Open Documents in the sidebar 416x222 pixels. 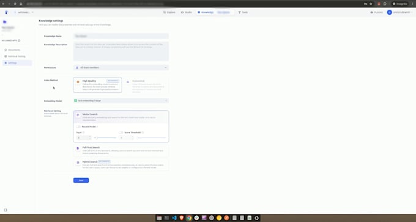[17, 50]
